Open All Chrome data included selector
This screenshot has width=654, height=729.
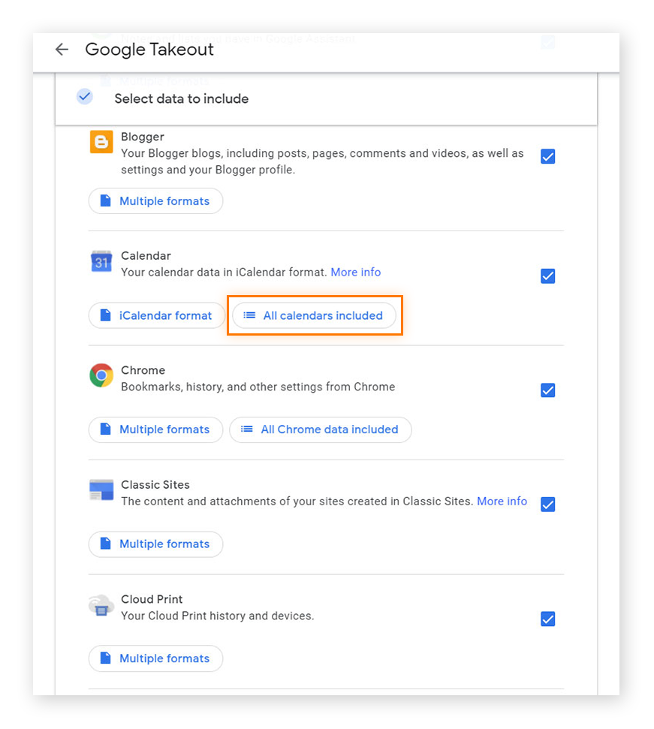[320, 429]
